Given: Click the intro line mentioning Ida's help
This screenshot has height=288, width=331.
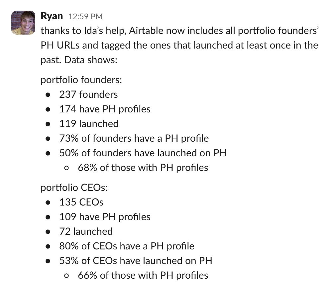Looking at the screenshot, I should point(179,31).
